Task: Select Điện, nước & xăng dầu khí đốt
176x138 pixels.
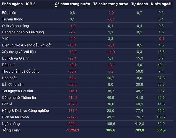Action: [x=27, y=45]
